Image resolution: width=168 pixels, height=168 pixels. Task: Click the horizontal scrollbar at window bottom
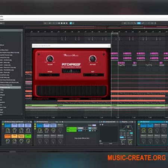[x=13, y=152]
